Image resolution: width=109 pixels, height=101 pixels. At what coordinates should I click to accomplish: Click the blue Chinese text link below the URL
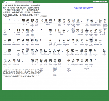[82, 9]
